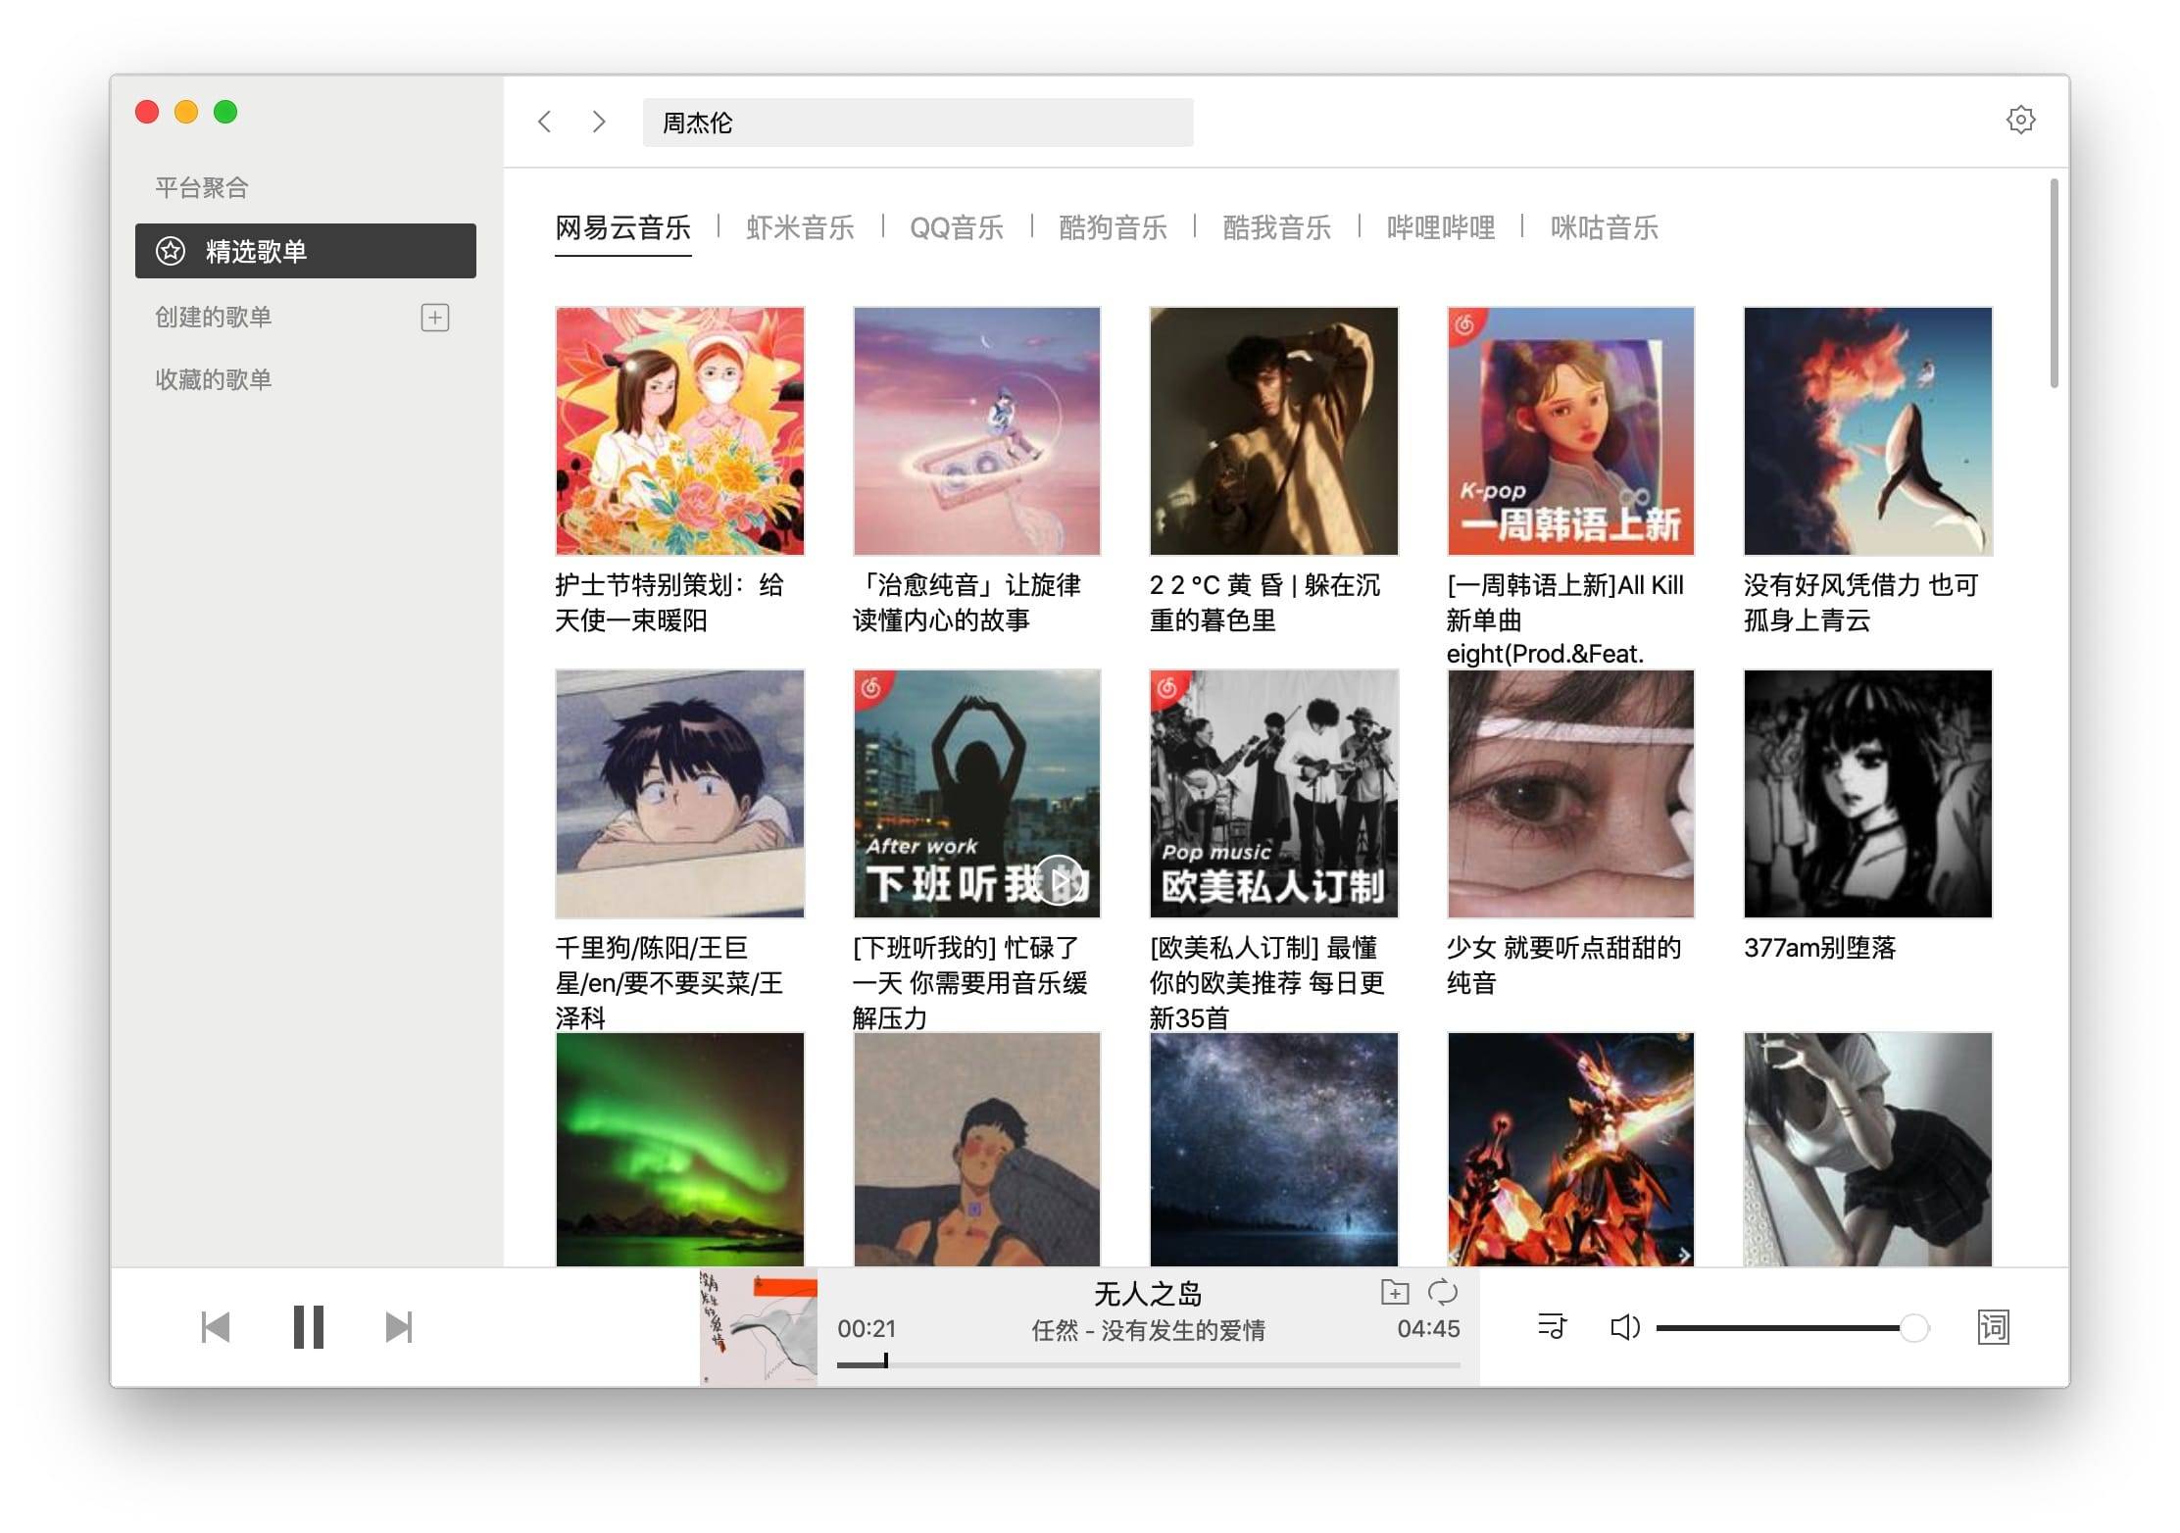This screenshot has height=1533, width=2180.
Task: Toggle loop playback mode icon
Action: click(1443, 1293)
